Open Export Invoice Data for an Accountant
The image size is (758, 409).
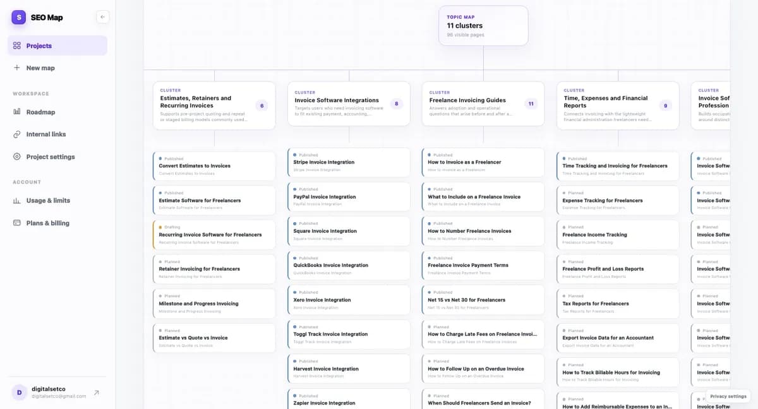coord(618,338)
